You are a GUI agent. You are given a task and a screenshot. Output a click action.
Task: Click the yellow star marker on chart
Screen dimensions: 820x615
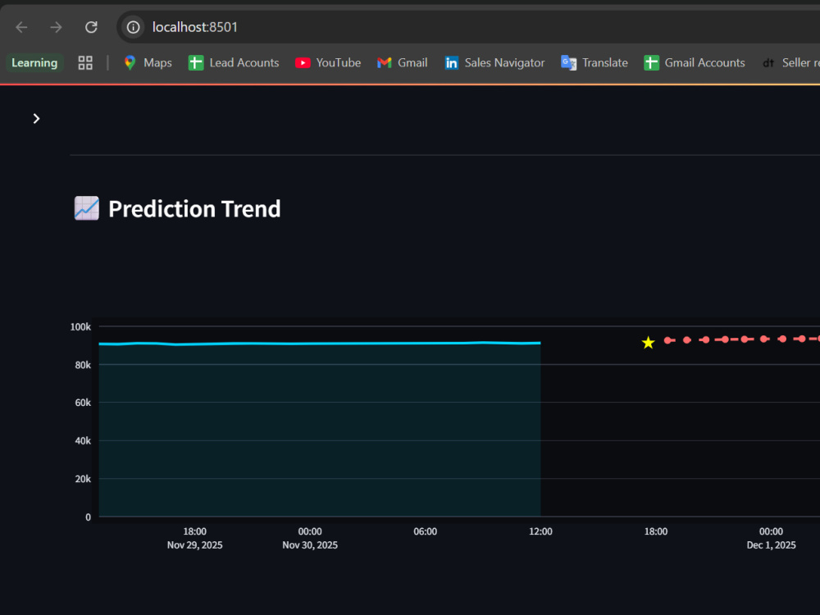[648, 343]
